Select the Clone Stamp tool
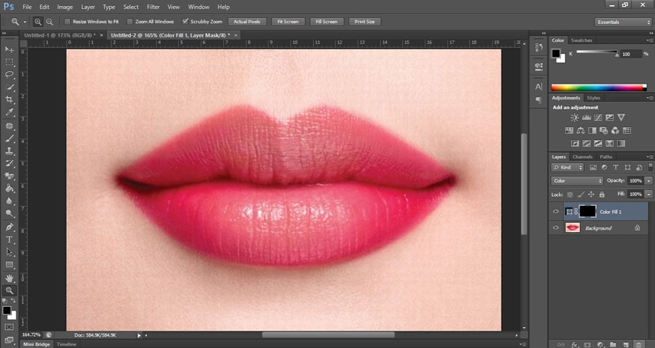 coord(9,151)
